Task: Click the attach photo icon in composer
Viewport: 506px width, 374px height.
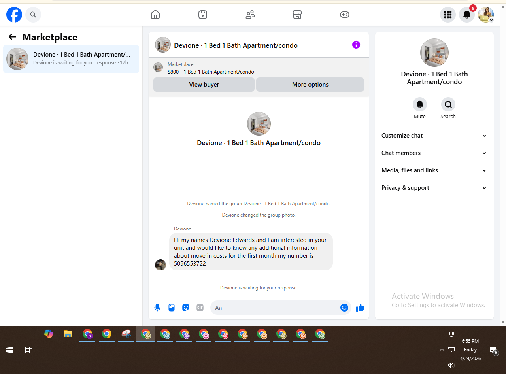Action: click(172, 308)
